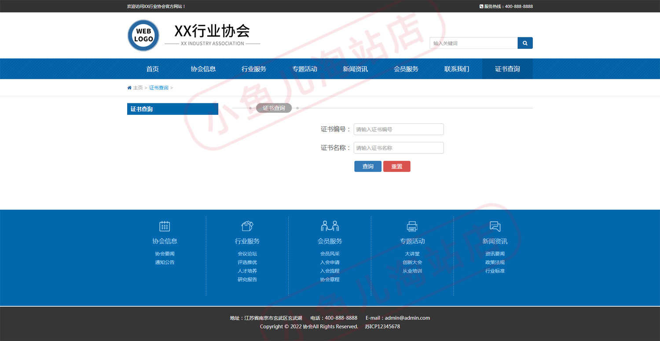Open the 会员服务 footer heading
The height and width of the screenshot is (341, 660).
(330, 241)
